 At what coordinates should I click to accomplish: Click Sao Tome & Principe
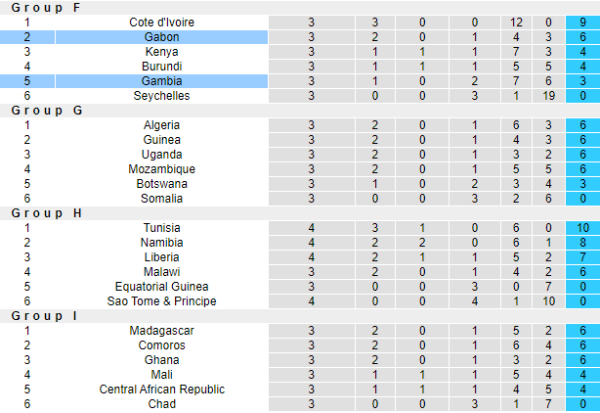tap(161, 301)
